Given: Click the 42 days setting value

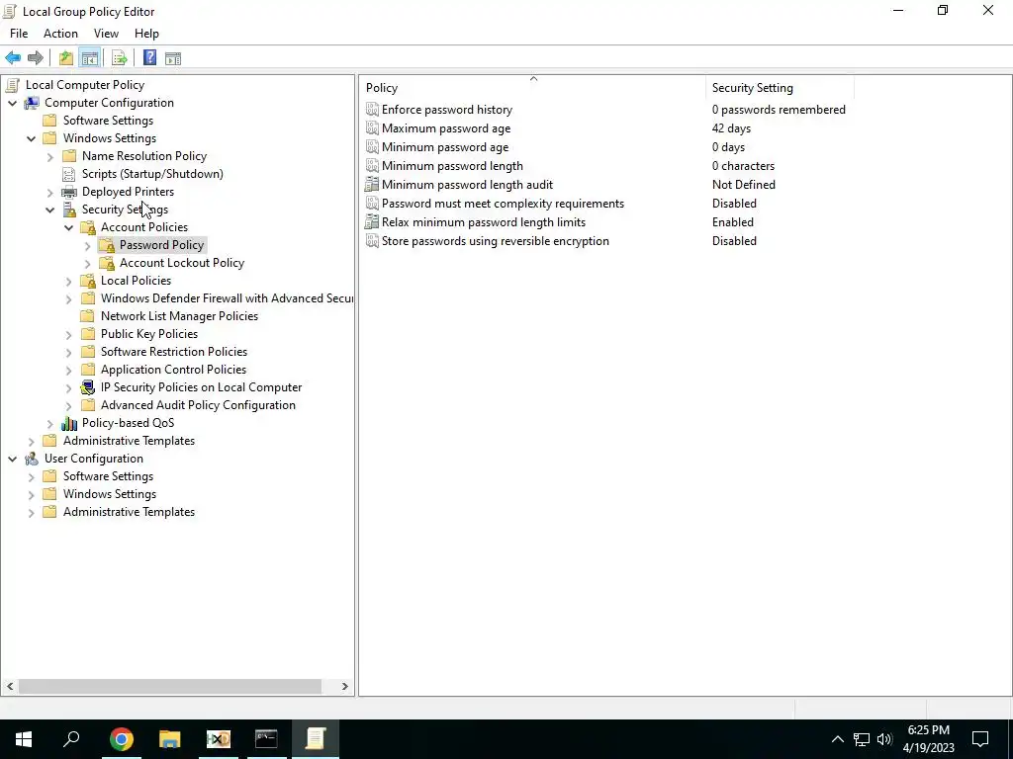Looking at the screenshot, I should pyautogui.click(x=731, y=128).
